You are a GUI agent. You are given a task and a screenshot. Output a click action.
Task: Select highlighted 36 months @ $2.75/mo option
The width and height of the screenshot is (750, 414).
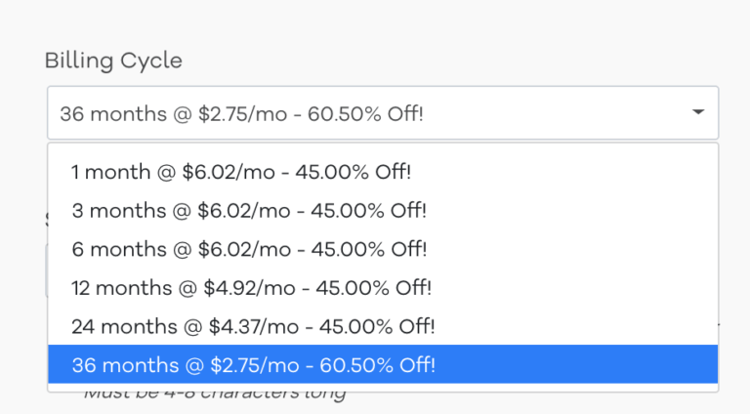click(383, 364)
